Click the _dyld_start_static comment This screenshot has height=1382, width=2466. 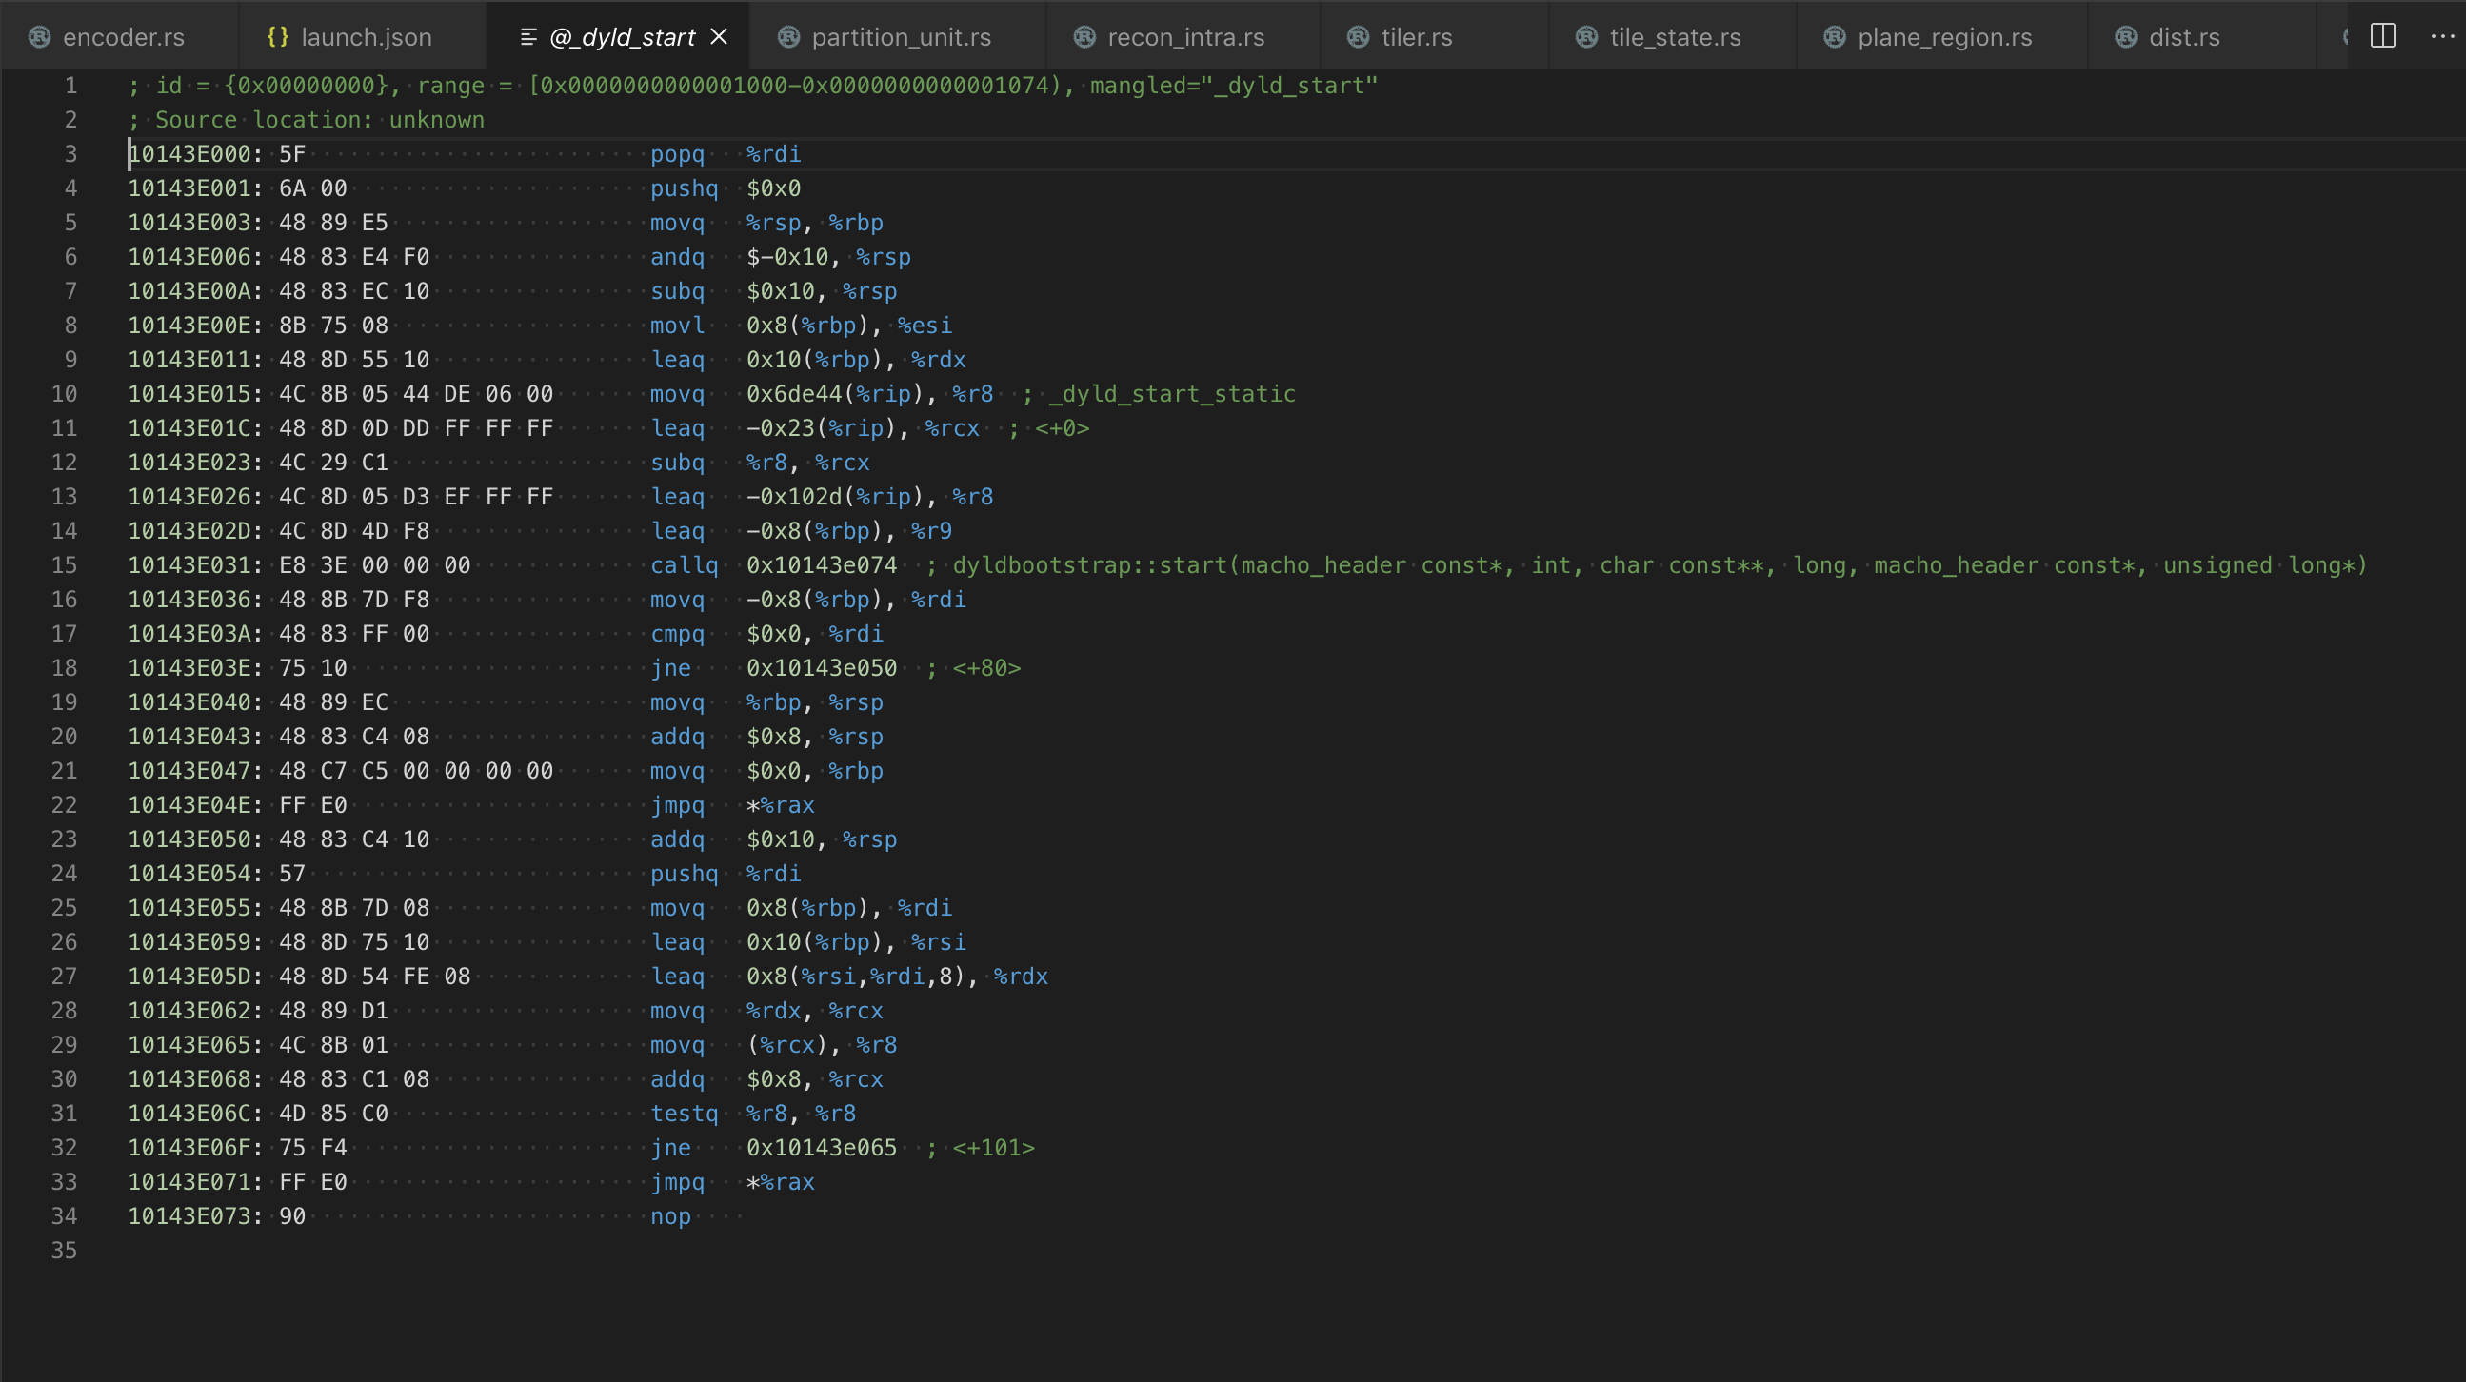point(1172,394)
